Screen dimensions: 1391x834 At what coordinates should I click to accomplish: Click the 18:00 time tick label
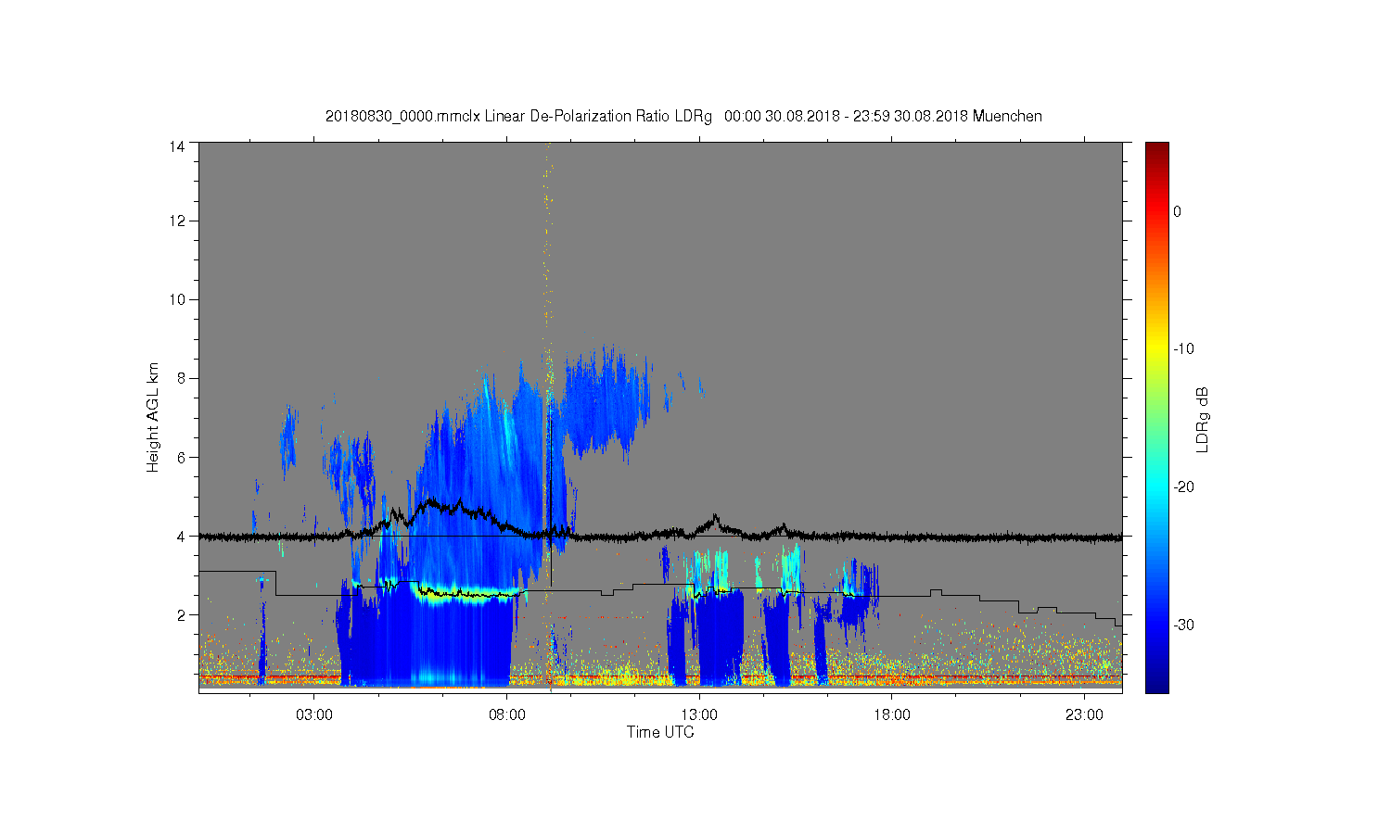[892, 715]
